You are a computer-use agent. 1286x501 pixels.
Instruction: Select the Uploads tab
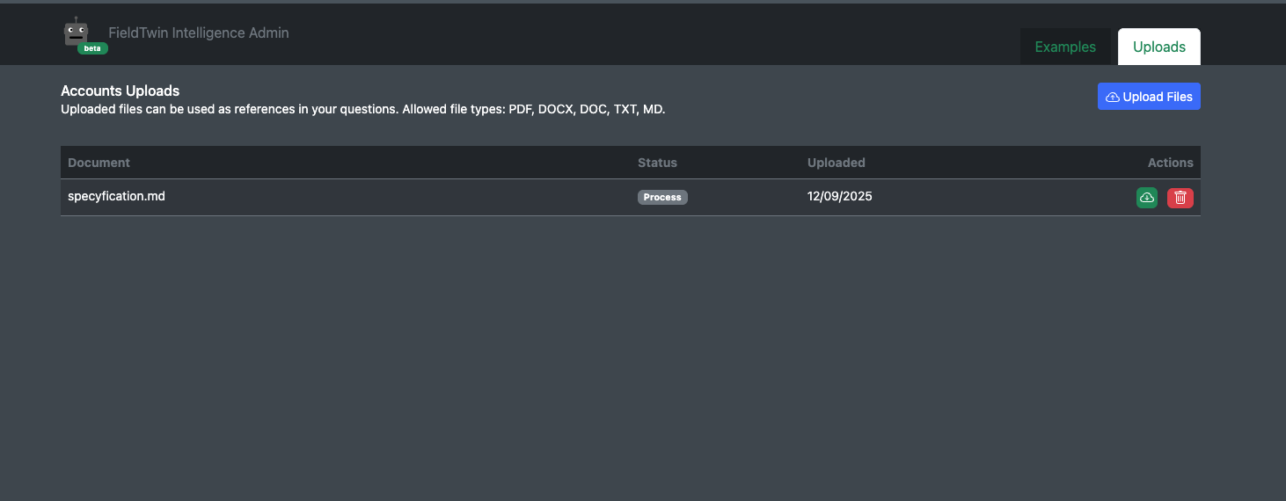[1158, 47]
